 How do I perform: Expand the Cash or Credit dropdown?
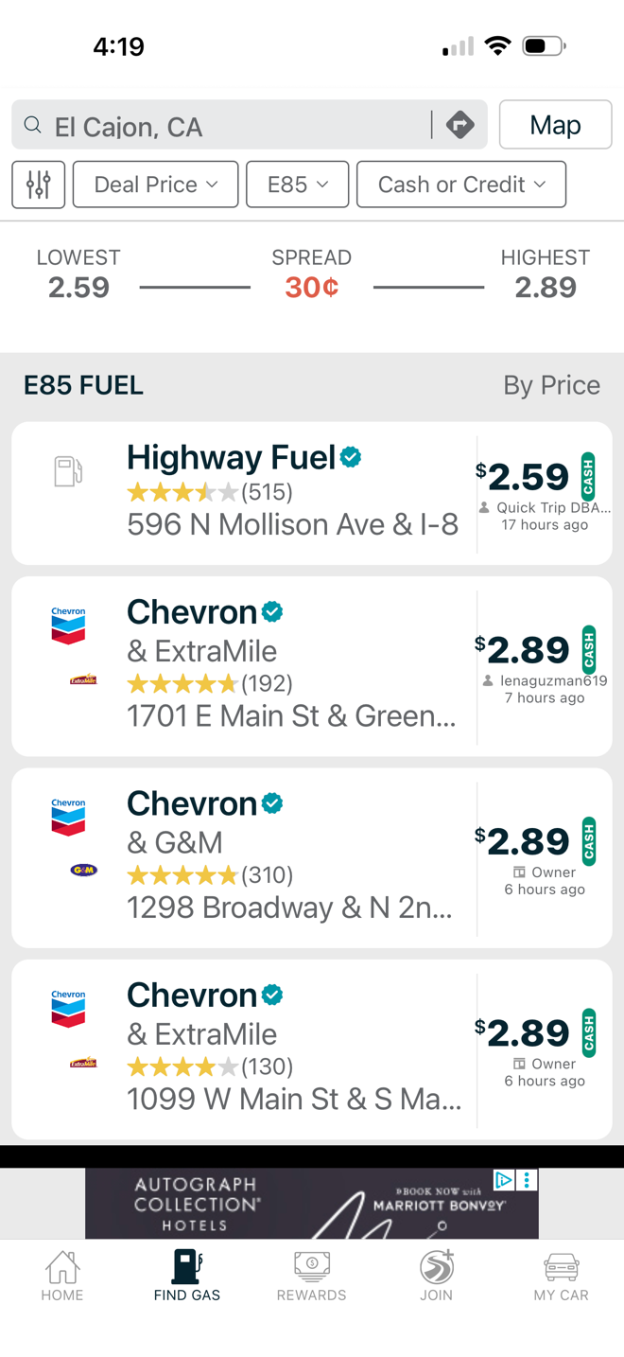pyautogui.click(x=461, y=185)
